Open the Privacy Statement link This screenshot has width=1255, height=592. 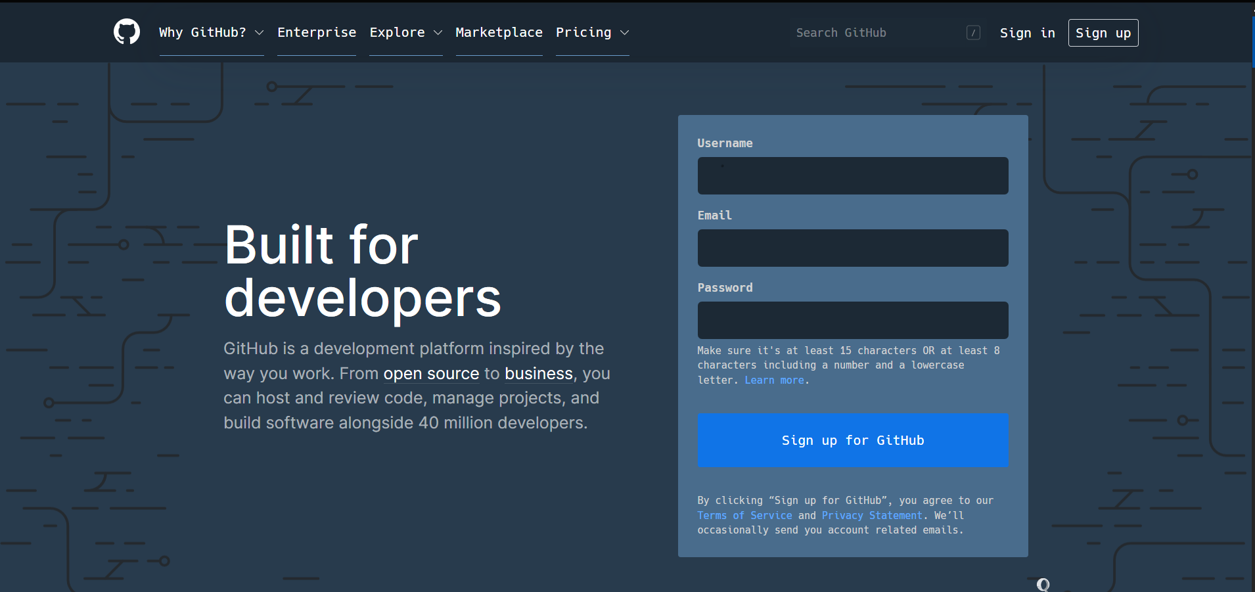click(872, 516)
